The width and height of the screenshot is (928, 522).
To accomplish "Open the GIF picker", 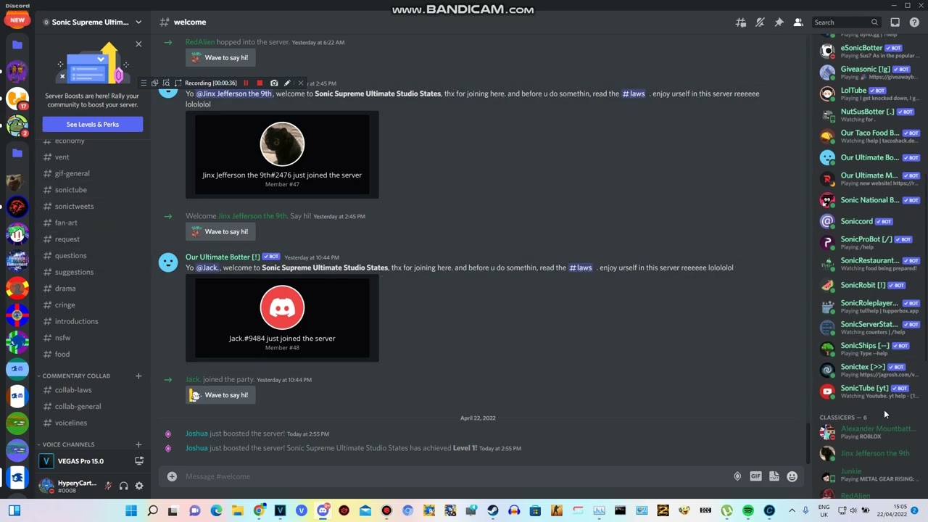I will 755,476.
